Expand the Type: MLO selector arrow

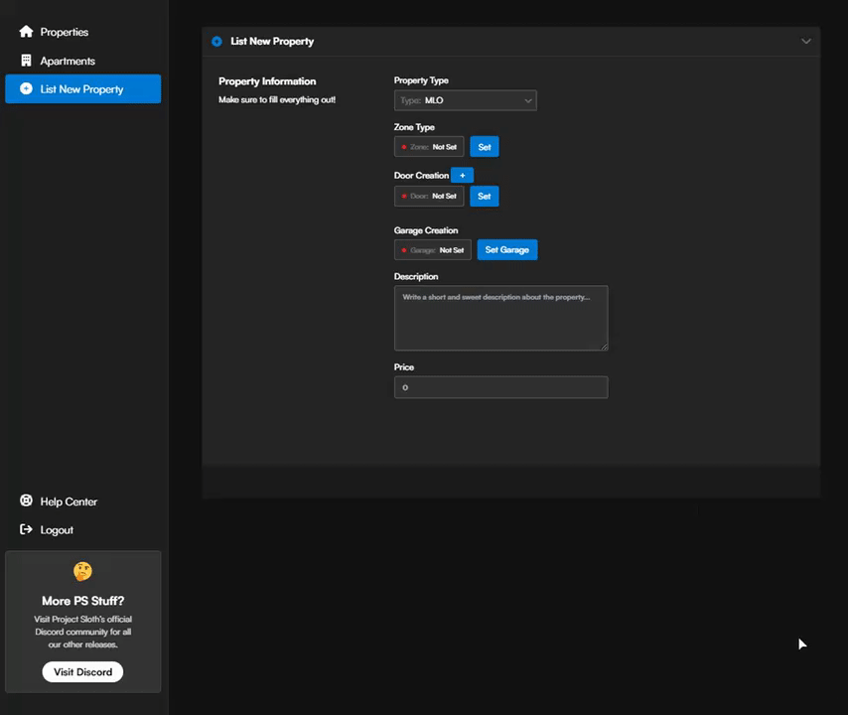[x=528, y=99]
